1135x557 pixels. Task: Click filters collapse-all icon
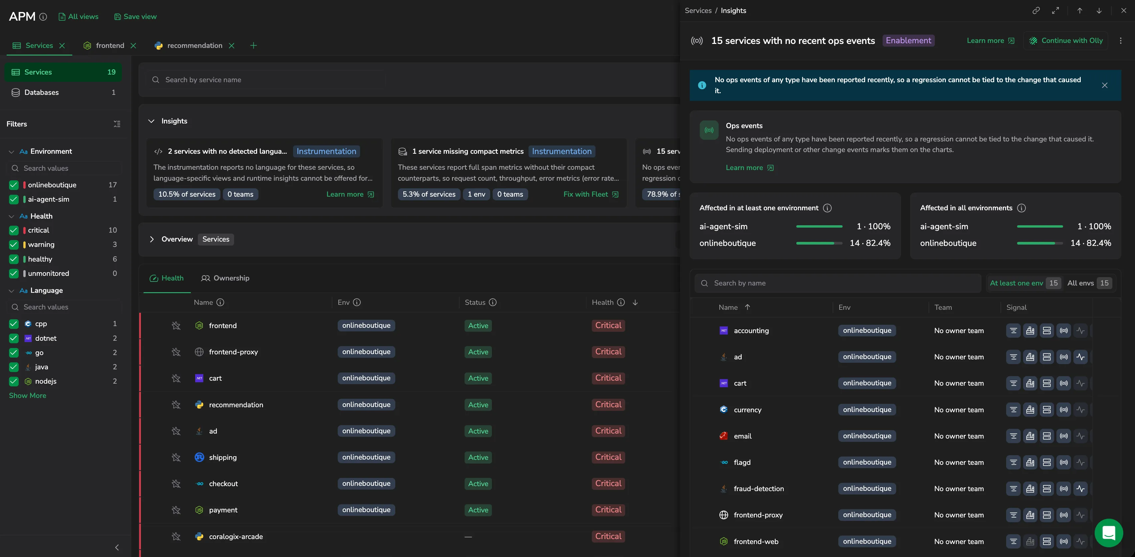[117, 124]
